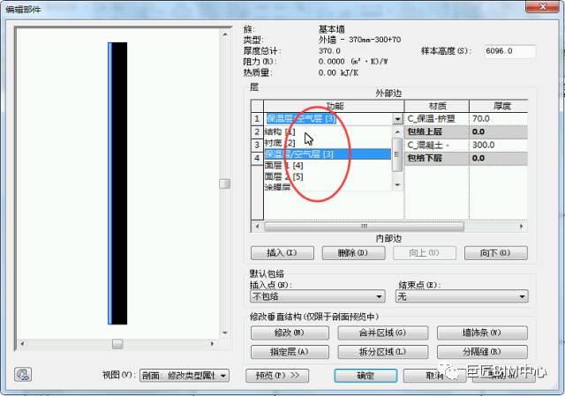Click the dropdown list scrollbar thumb
565x396 pixels.
(397, 155)
